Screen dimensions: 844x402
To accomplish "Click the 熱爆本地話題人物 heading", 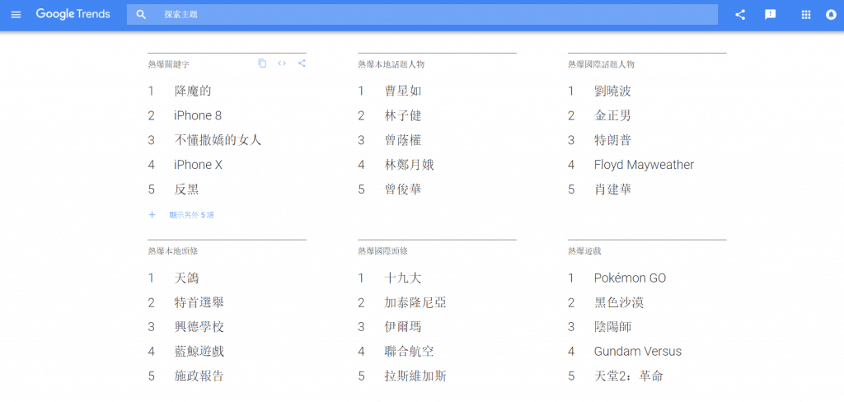I will (392, 64).
